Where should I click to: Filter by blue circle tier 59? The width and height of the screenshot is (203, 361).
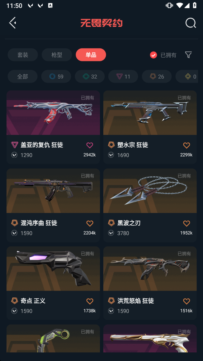coord(56,76)
